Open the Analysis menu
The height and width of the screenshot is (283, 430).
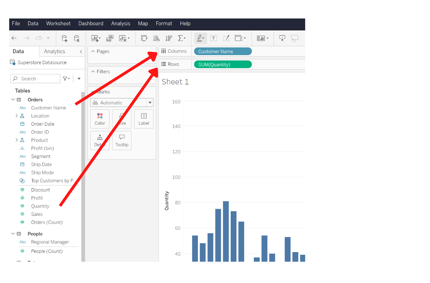click(121, 24)
